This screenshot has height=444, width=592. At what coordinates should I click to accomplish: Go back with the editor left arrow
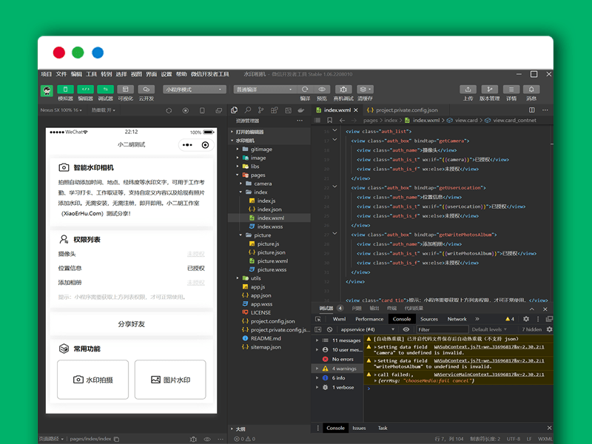342,120
